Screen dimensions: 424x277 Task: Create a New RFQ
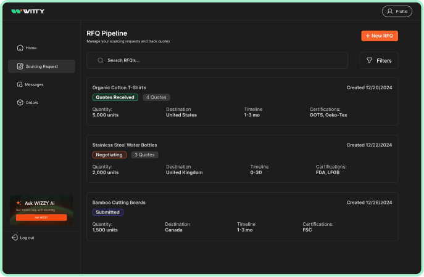tap(379, 36)
